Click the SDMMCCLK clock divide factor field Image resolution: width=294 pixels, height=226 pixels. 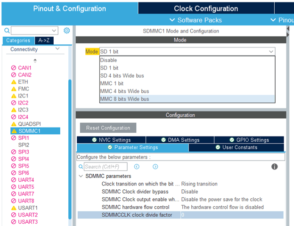coord(231,215)
